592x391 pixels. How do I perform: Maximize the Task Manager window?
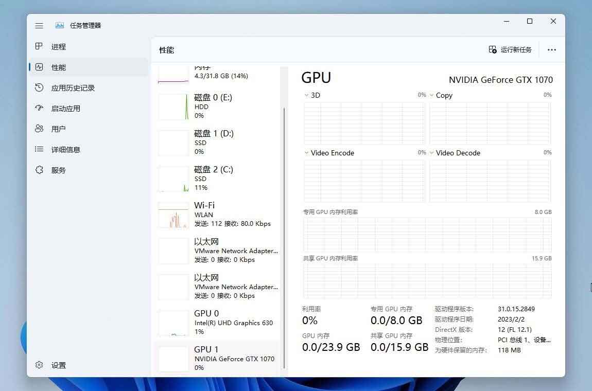click(x=529, y=22)
